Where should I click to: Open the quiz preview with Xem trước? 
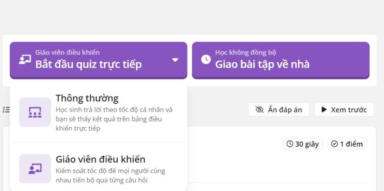pos(344,109)
